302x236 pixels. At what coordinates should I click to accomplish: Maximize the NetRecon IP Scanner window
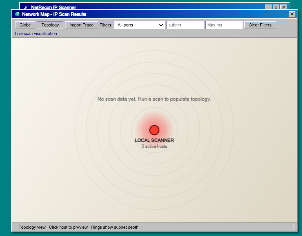click(276, 7)
